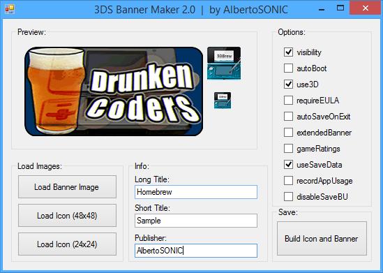Click the small 24x24 3DS icon preview

[x=223, y=101]
